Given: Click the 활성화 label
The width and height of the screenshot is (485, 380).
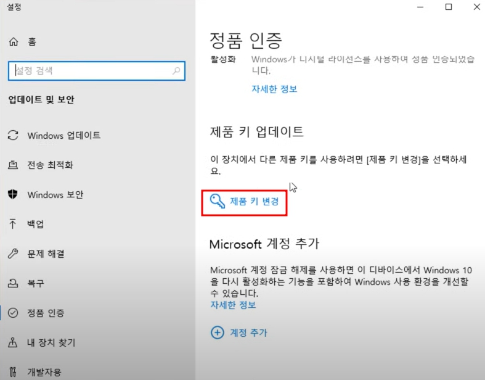Looking at the screenshot, I should tap(223, 59).
